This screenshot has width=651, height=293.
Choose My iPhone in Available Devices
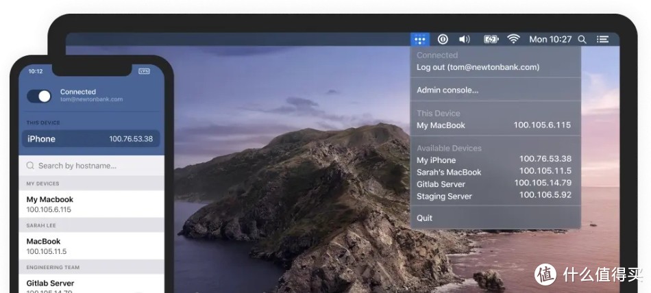click(495, 160)
